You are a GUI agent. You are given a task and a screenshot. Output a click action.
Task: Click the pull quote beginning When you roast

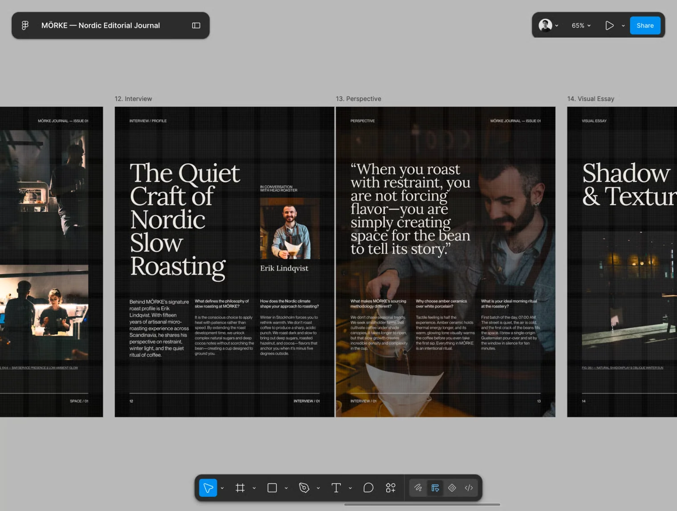(410, 209)
